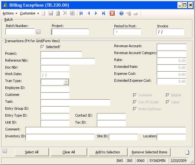The height and width of the screenshot is (165, 195).
Task: Go to the first record
Action: coord(81,13)
